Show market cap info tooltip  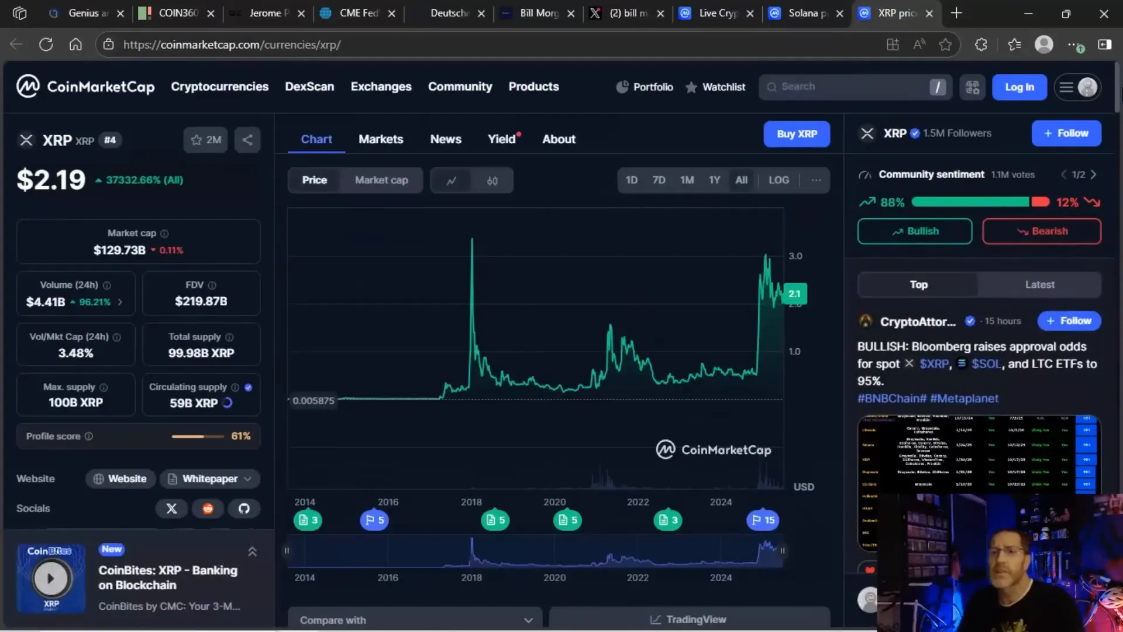pyautogui.click(x=164, y=233)
